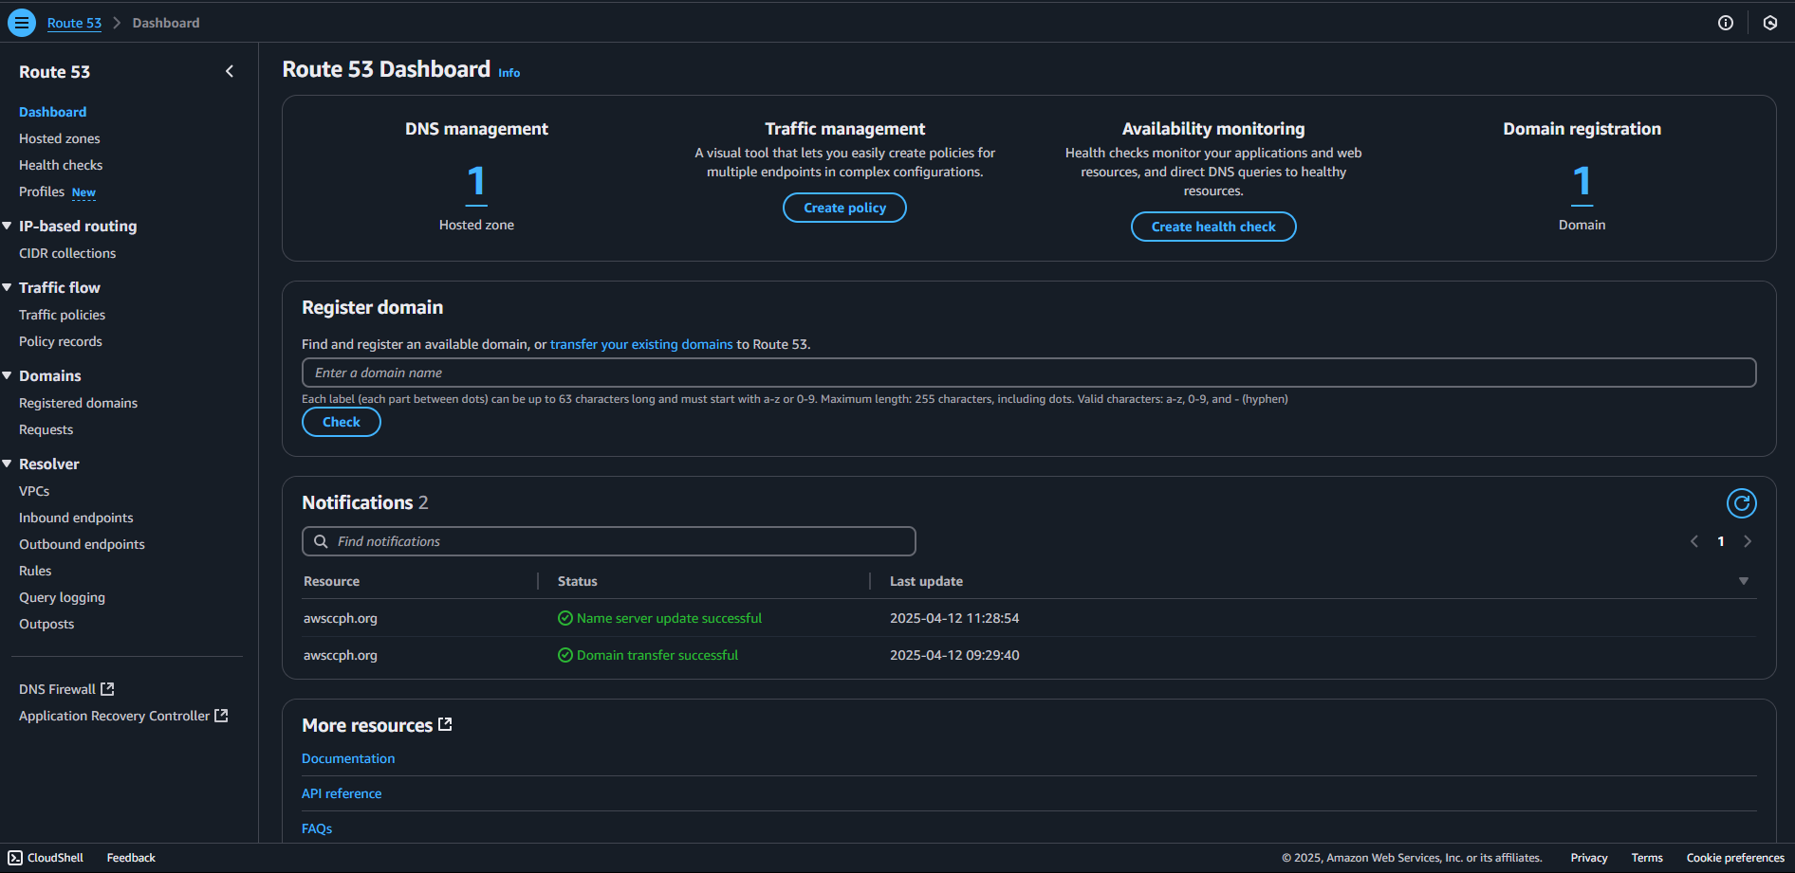This screenshot has height=873, width=1795.
Task: Open CloudShell terminal icon in footer
Action: click(x=15, y=858)
